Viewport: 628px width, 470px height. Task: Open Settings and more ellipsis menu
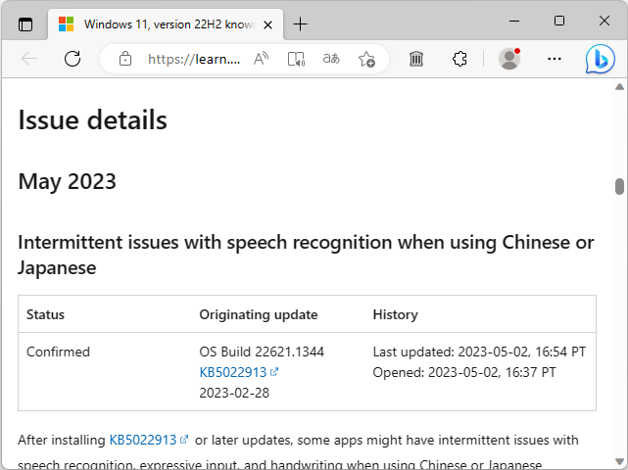coord(555,59)
